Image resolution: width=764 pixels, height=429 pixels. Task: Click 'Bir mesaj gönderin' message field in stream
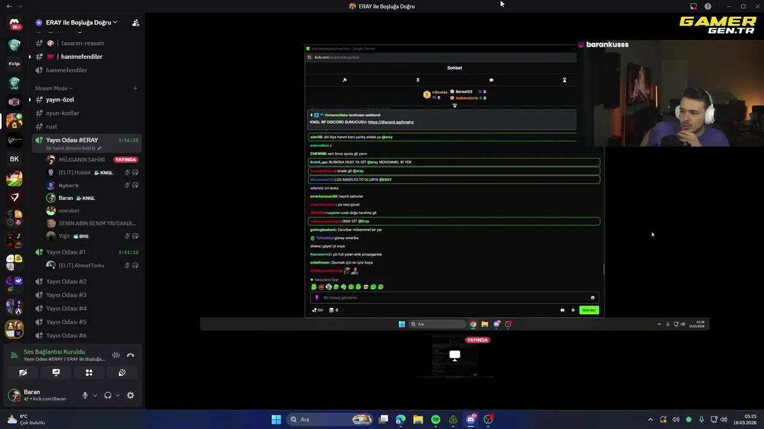454,297
